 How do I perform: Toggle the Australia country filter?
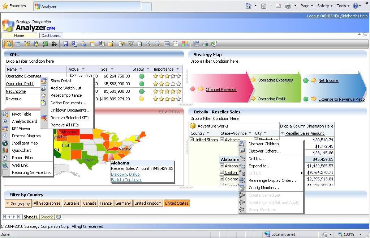[72, 203]
